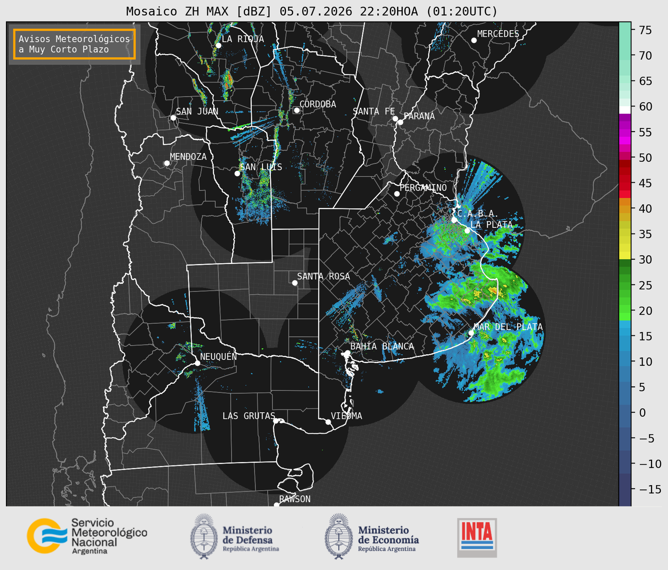
Task: Select the La Rioja city marker
Action: tap(218, 45)
